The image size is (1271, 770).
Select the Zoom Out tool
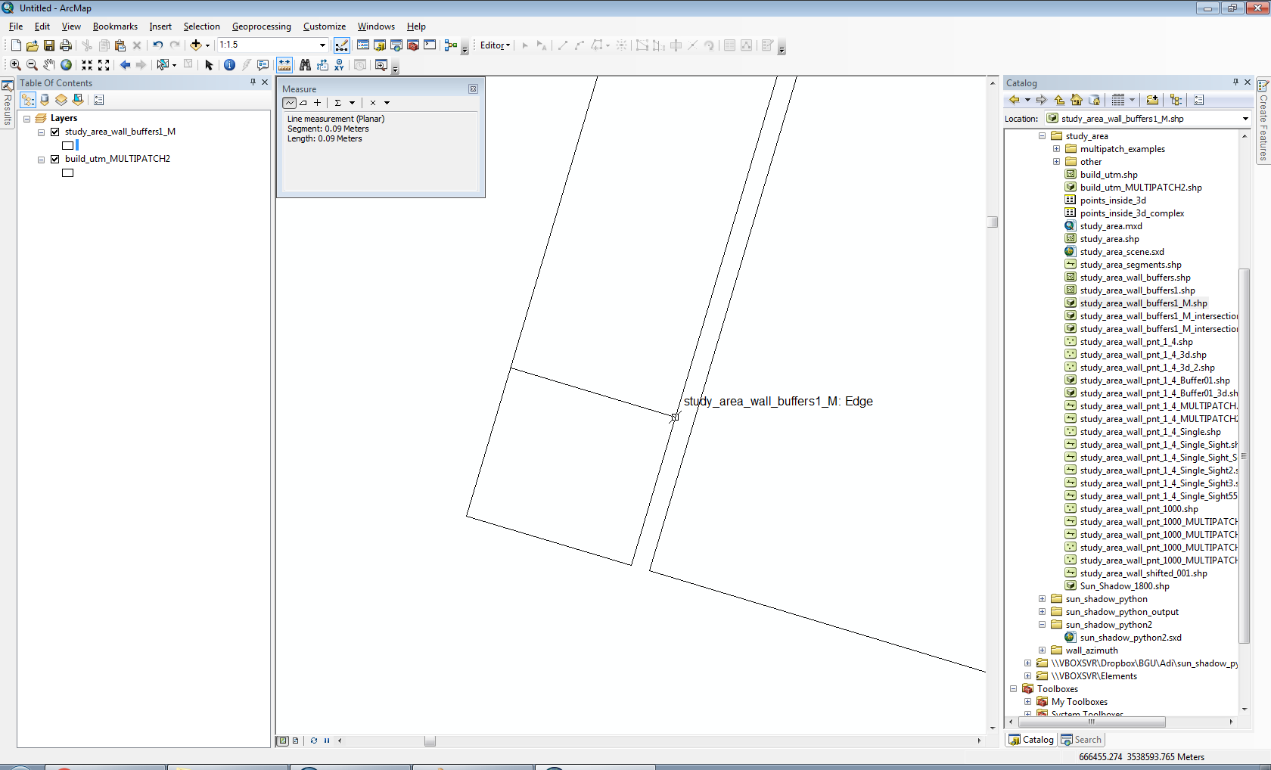pos(32,65)
